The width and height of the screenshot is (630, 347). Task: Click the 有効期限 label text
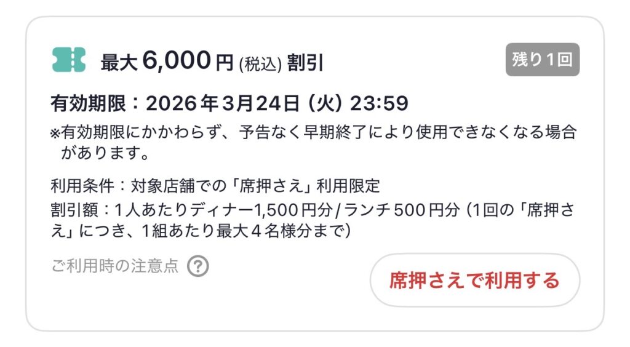89,103
